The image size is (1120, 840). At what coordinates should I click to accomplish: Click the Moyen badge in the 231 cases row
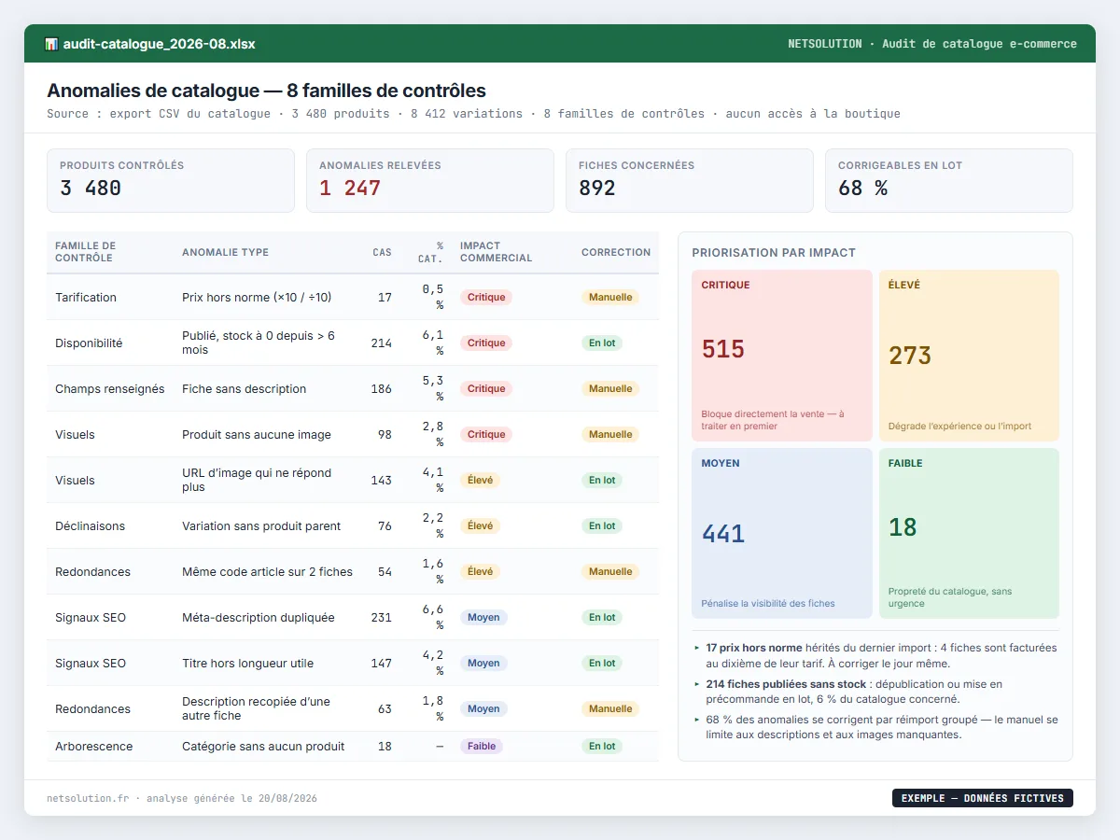point(483,617)
